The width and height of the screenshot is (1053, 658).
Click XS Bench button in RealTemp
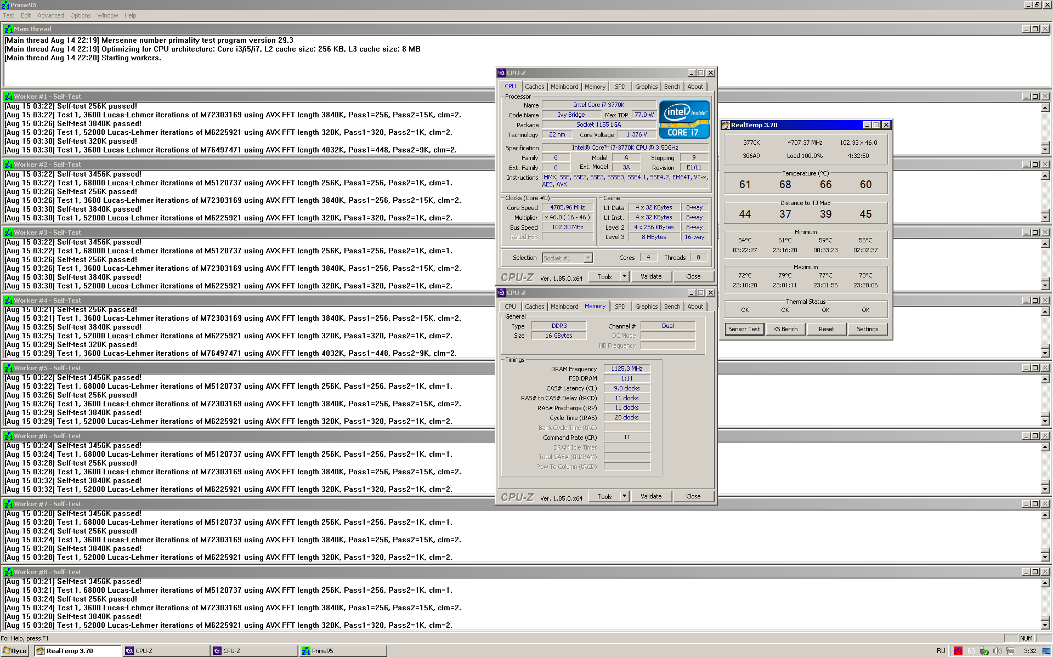click(785, 329)
